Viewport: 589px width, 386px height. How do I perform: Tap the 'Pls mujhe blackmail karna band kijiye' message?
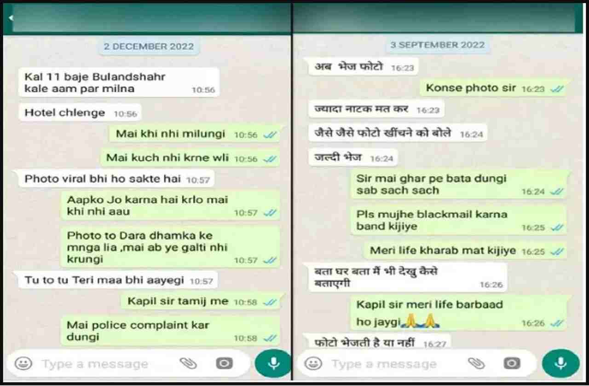click(459, 220)
